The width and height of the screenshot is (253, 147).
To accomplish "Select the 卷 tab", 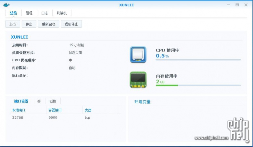I will click(x=39, y=101).
